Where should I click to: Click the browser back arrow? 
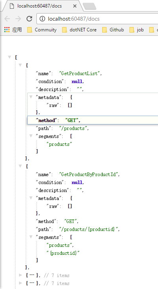pyautogui.click(x=7, y=19)
